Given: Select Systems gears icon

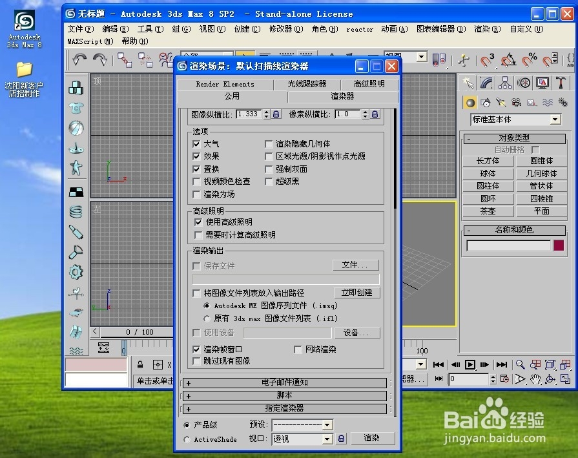Looking at the screenshot, I should [563, 103].
